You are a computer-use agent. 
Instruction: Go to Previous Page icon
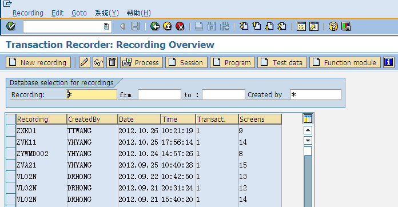pos(257,26)
